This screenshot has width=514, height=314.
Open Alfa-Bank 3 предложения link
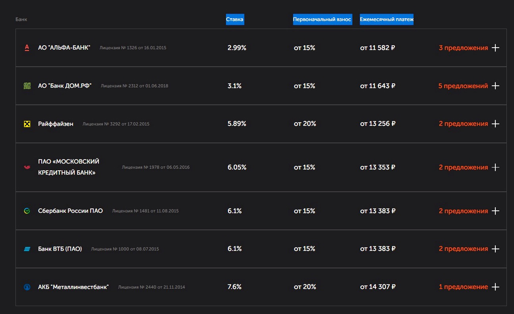(463, 48)
